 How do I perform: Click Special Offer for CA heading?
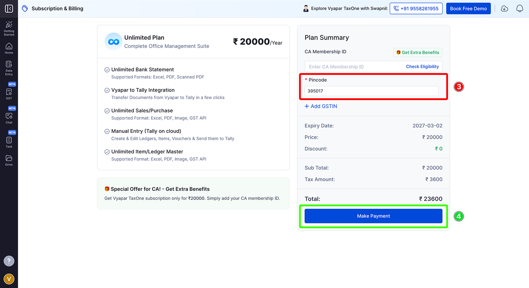(157, 189)
